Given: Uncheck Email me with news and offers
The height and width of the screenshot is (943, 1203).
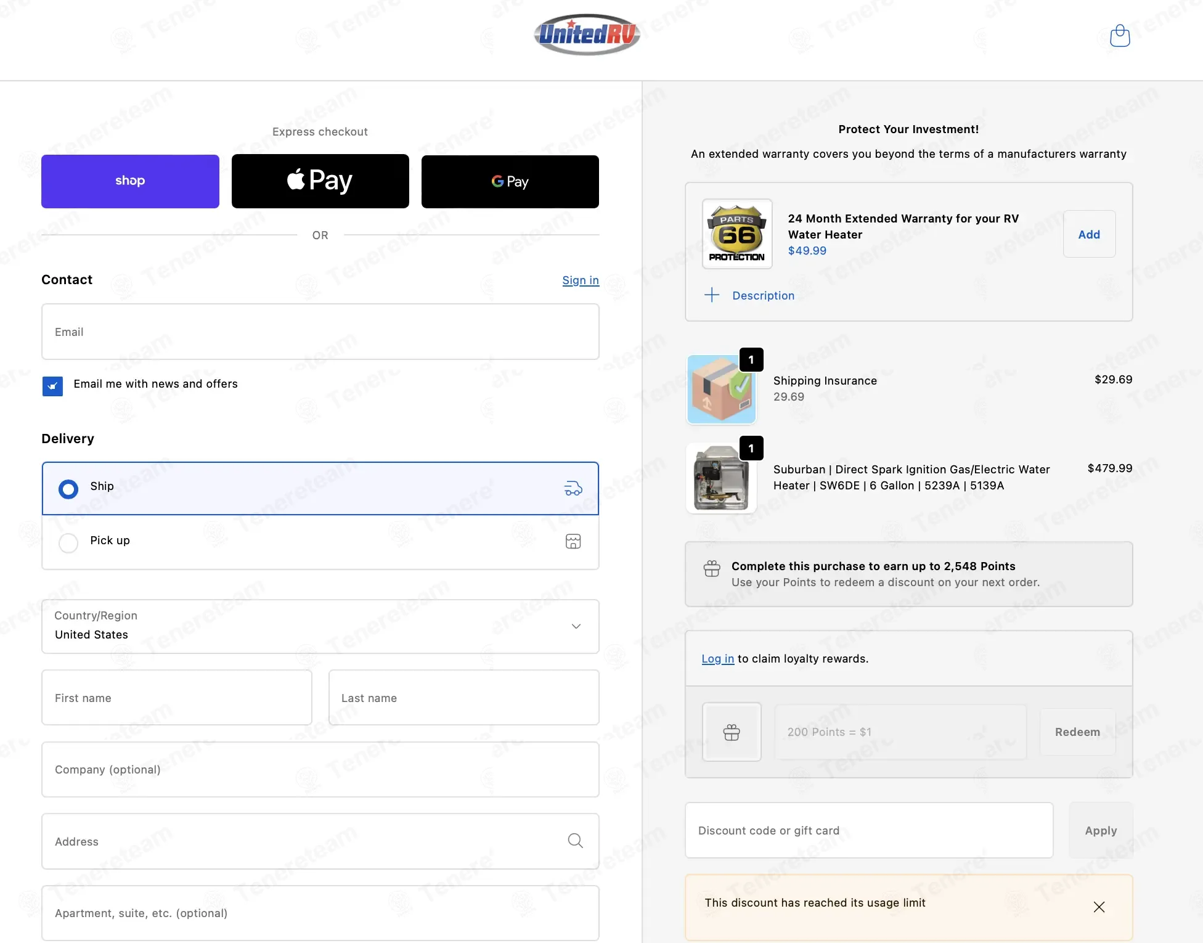Looking at the screenshot, I should pos(52,386).
